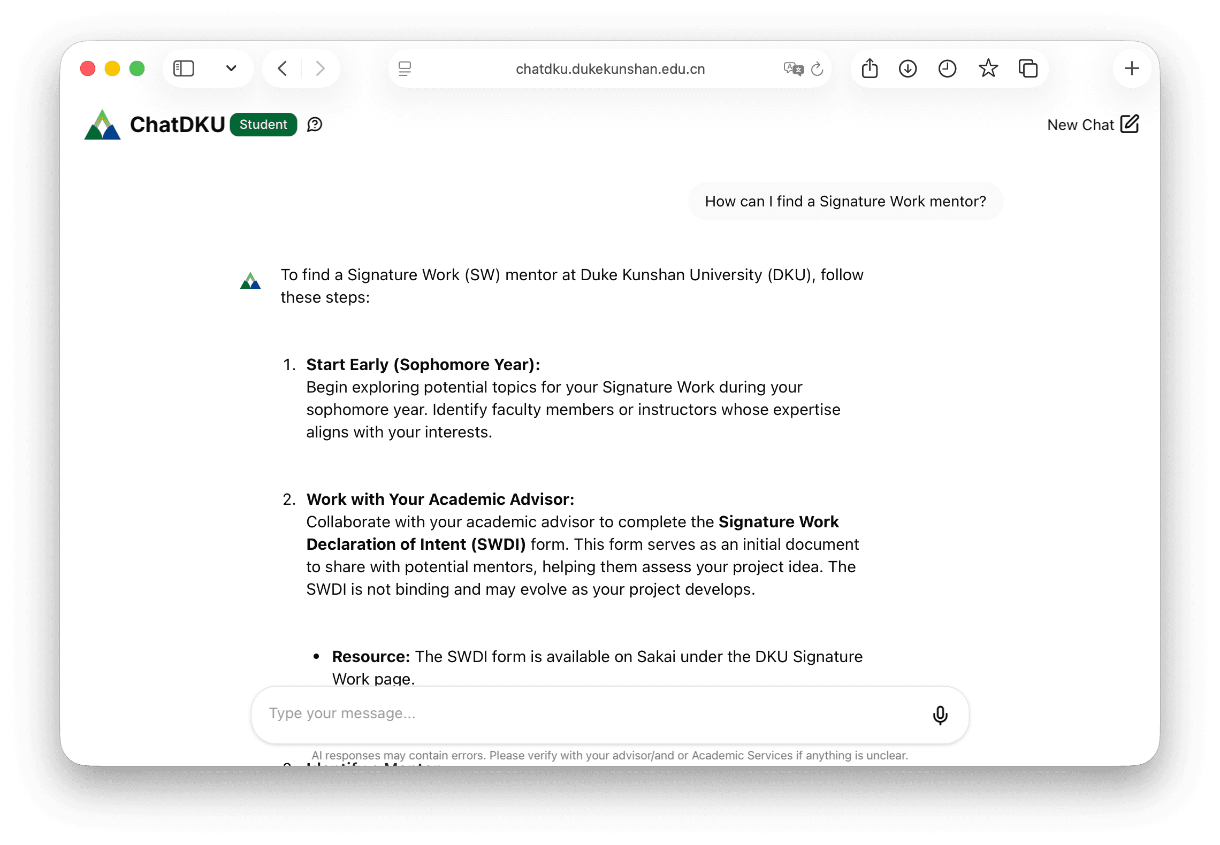Go back to previous page

(x=283, y=68)
